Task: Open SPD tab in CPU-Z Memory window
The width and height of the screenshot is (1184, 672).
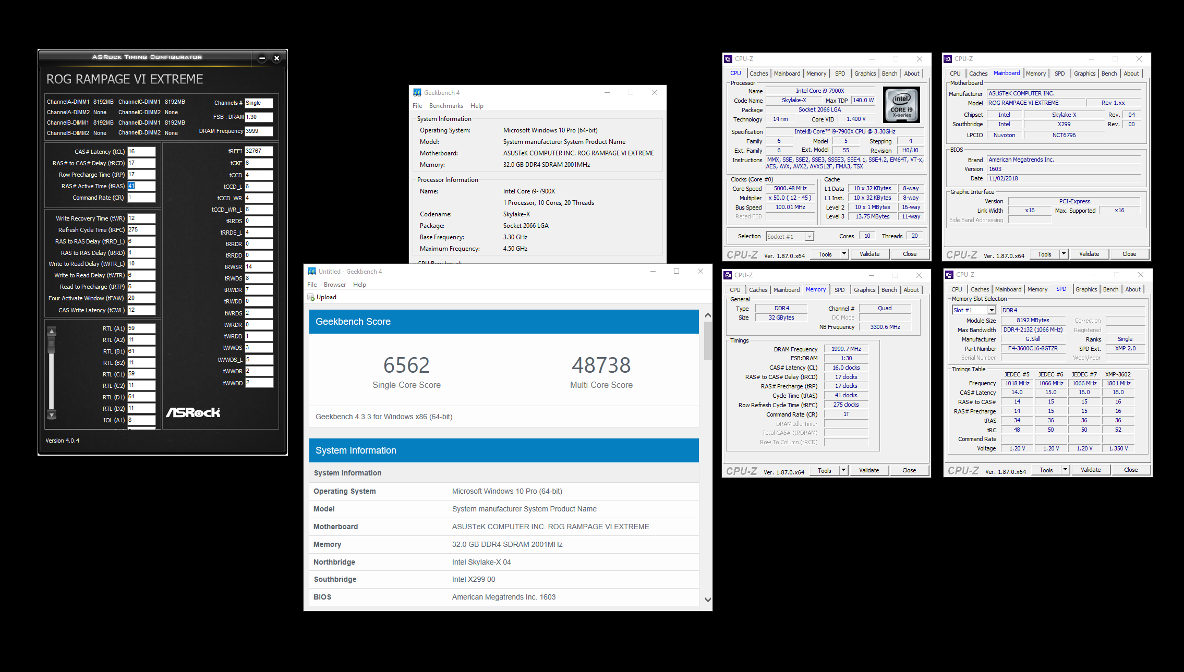Action: (839, 290)
